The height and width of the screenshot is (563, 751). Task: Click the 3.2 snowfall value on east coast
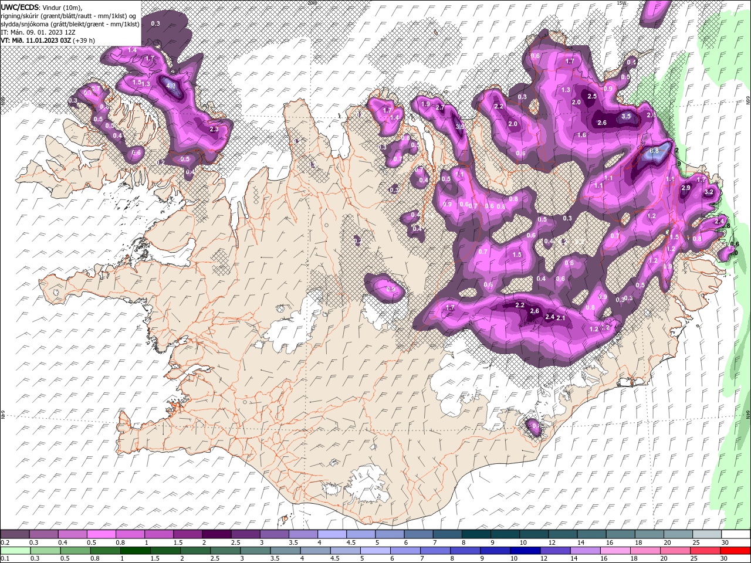pos(708,192)
